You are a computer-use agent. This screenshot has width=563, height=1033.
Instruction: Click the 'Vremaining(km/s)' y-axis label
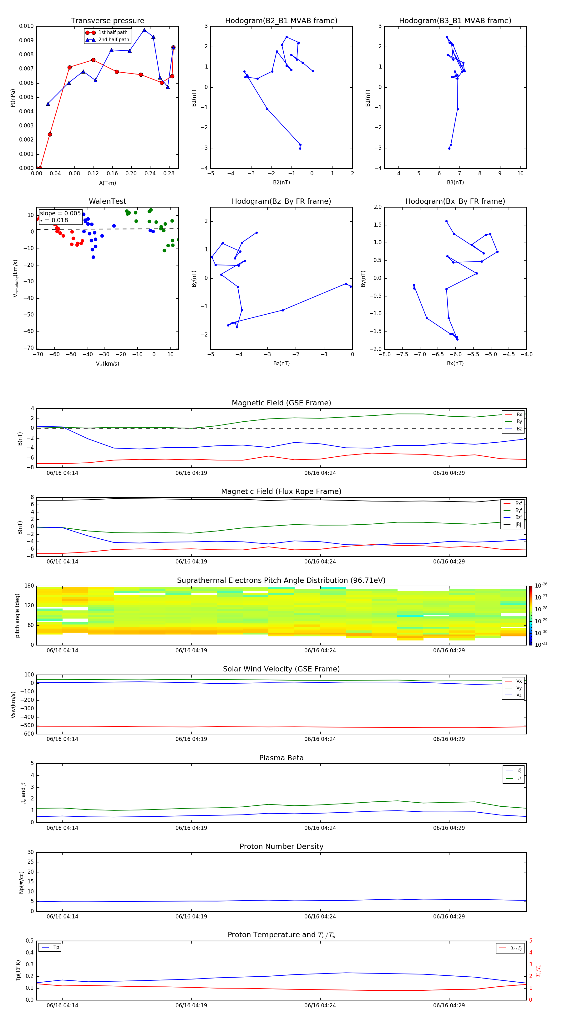15,278
